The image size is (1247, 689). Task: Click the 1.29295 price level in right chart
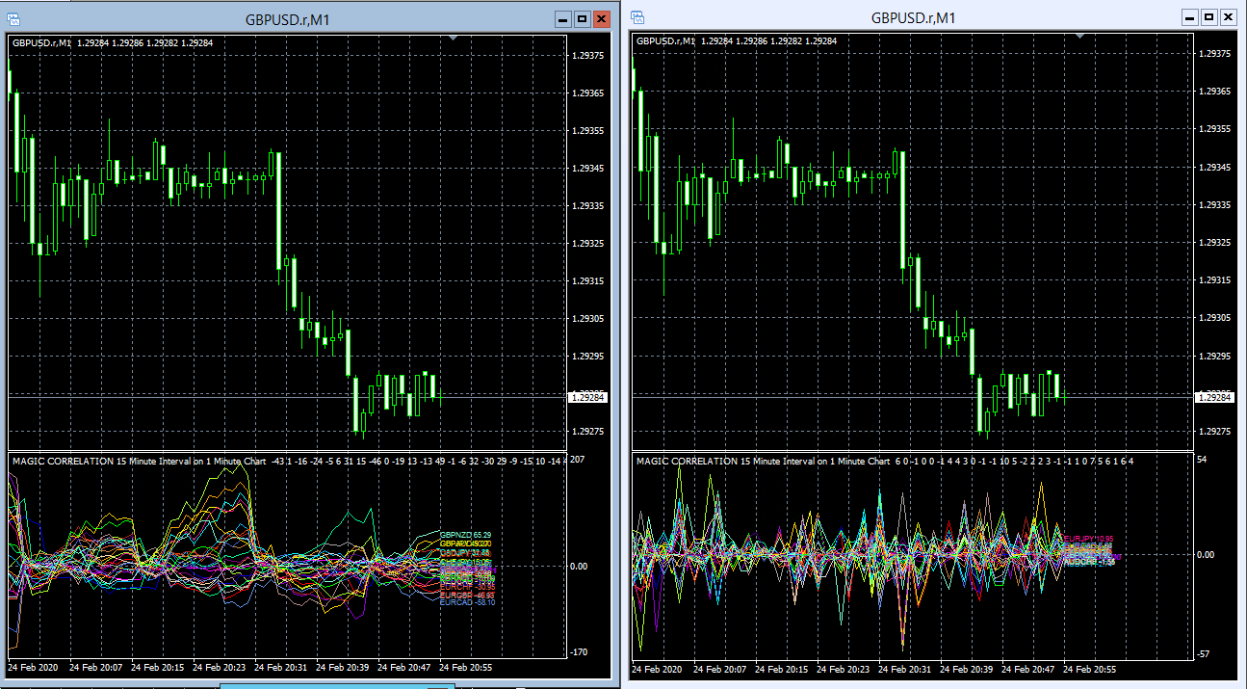pyautogui.click(x=1213, y=356)
